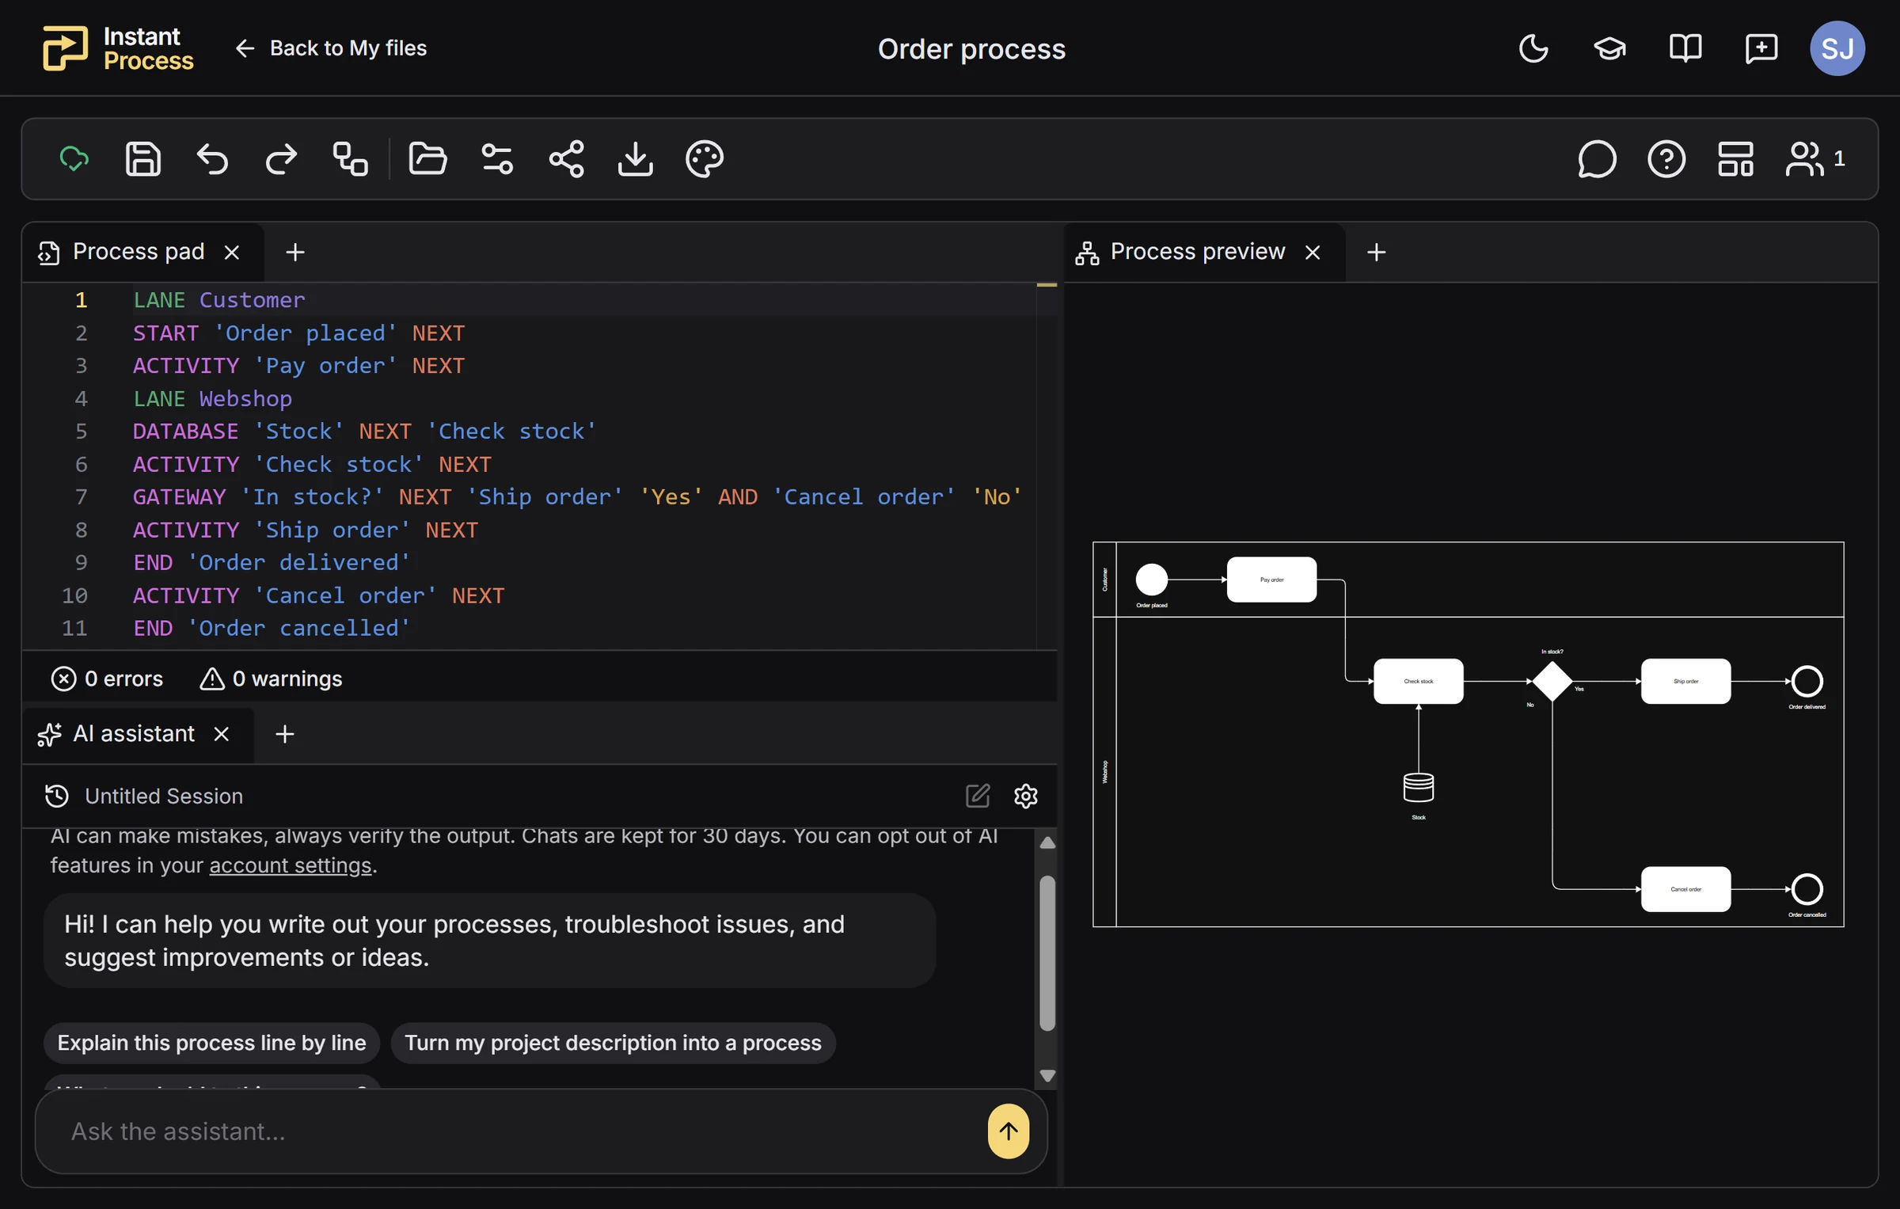
Task: Open session history for Untitled Session
Action: pos(57,796)
